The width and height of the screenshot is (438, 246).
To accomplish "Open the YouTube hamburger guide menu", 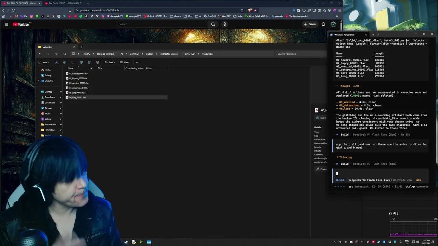I will pyautogui.click(x=6, y=24).
